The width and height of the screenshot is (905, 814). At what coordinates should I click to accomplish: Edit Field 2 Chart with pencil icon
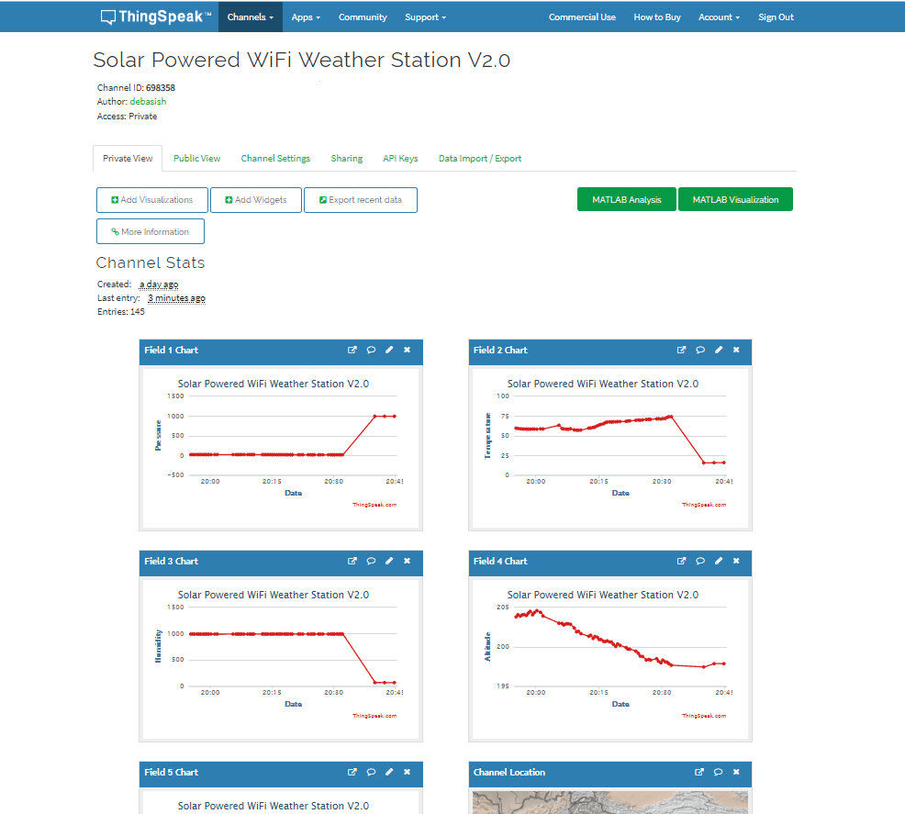point(719,350)
